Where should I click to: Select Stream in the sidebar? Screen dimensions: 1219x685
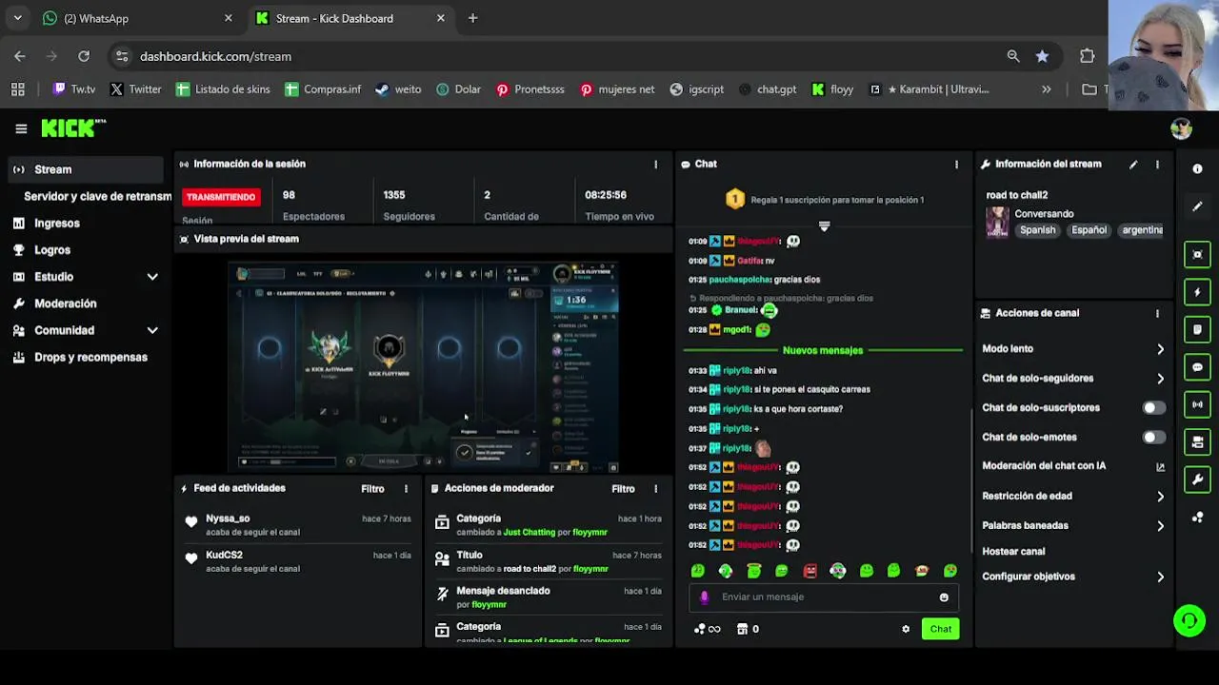(86, 169)
